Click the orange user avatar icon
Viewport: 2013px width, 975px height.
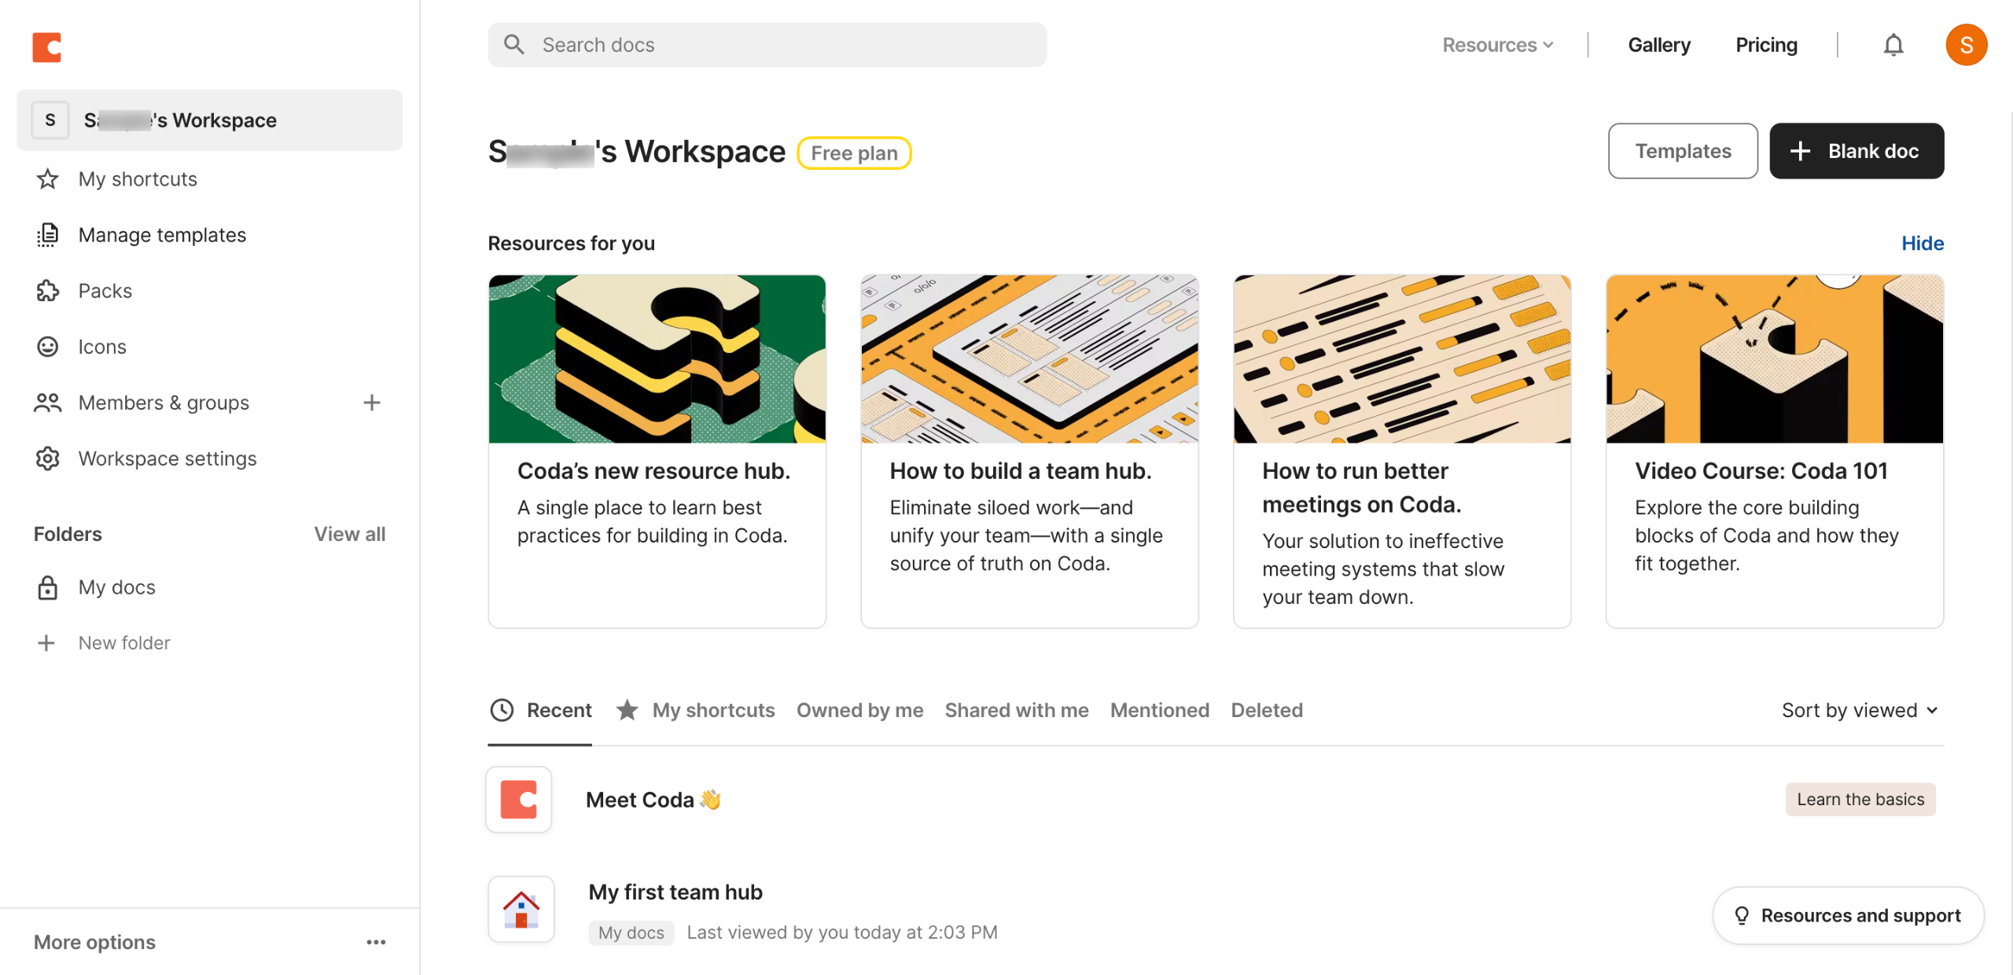tap(1965, 45)
